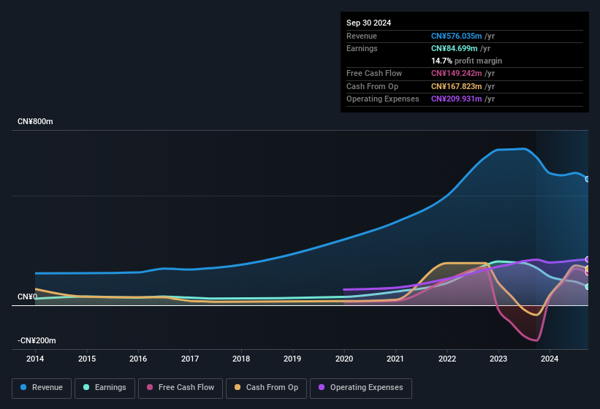
Task: Click the Earnings label in tooltip
Action: point(362,48)
